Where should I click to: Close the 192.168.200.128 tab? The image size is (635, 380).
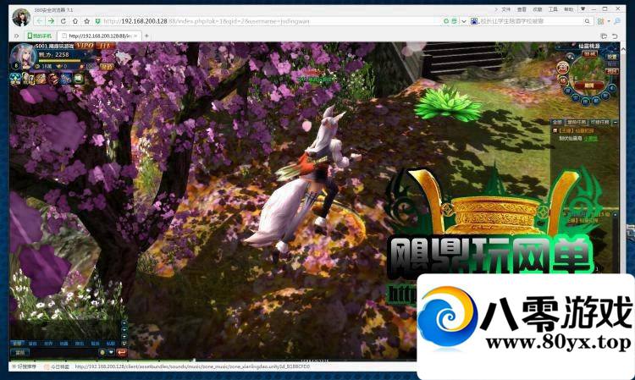pos(135,36)
